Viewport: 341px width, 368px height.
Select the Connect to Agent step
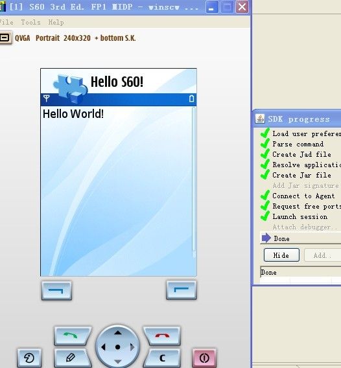[x=303, y=196]
